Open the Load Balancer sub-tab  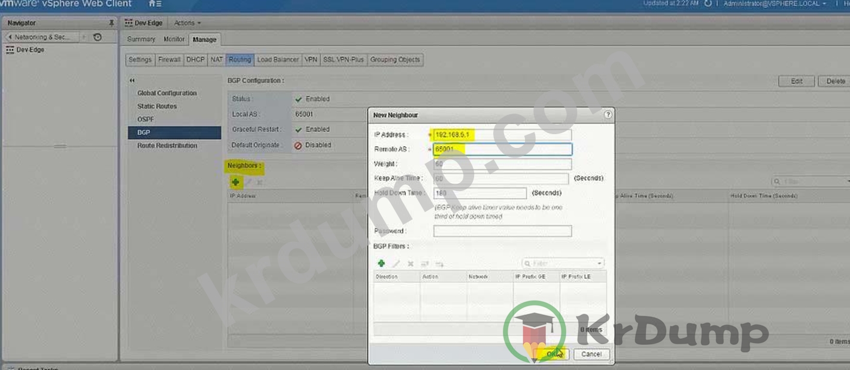point(278,60)
